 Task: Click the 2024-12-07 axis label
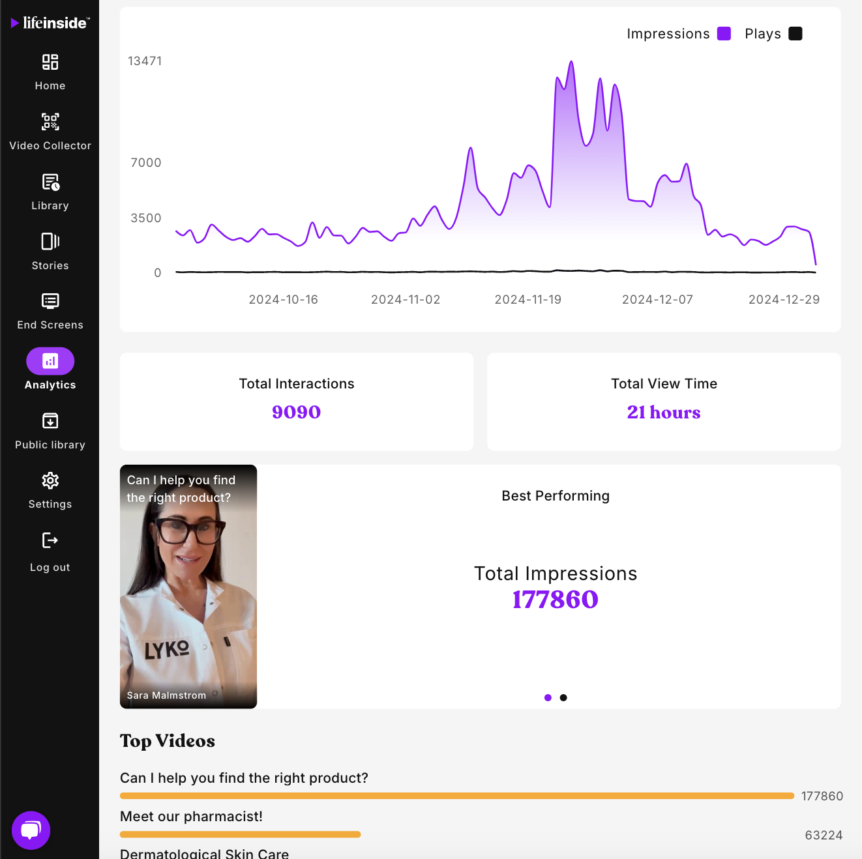coord(657,300)
